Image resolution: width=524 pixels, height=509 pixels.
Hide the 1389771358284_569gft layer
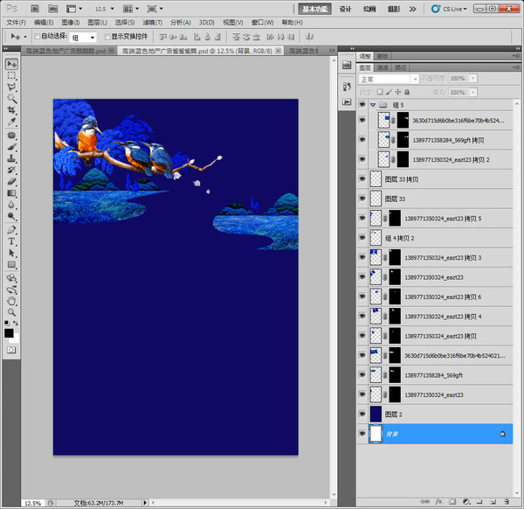point(362,374)
